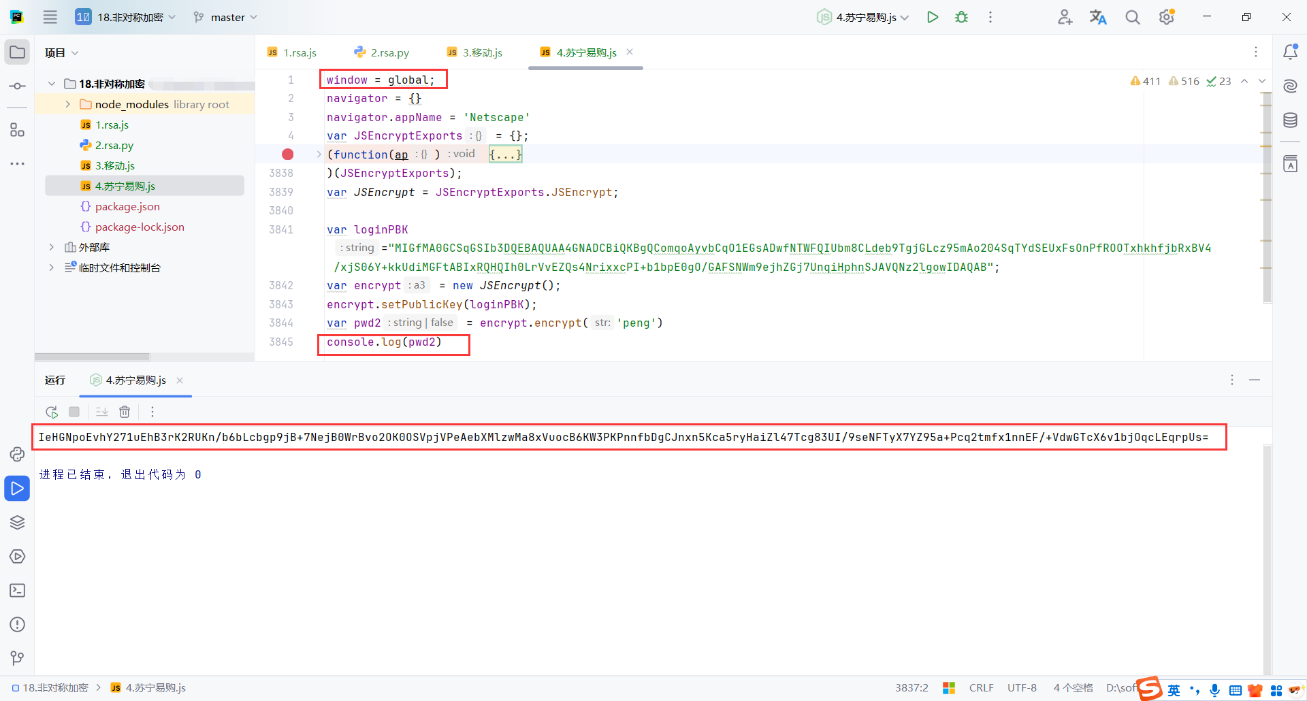Open more run actions menu
Screen dimensions: 1307x701
(990, 17)
